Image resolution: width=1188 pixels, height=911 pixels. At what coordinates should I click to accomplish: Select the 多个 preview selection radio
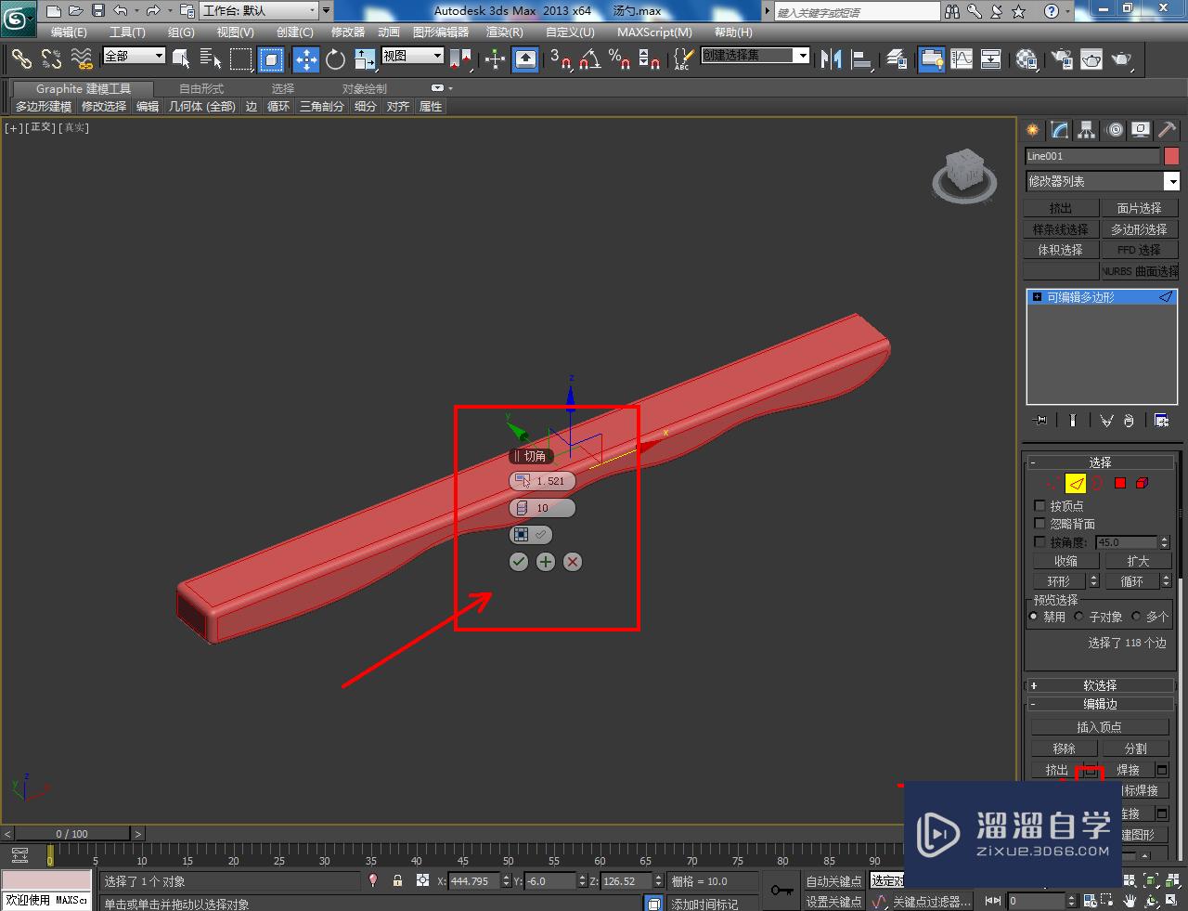tap(1136, 617)
